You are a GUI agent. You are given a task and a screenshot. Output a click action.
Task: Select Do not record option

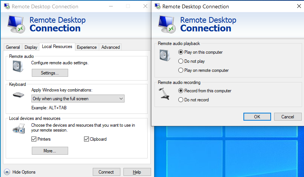(x=193, y=100)
